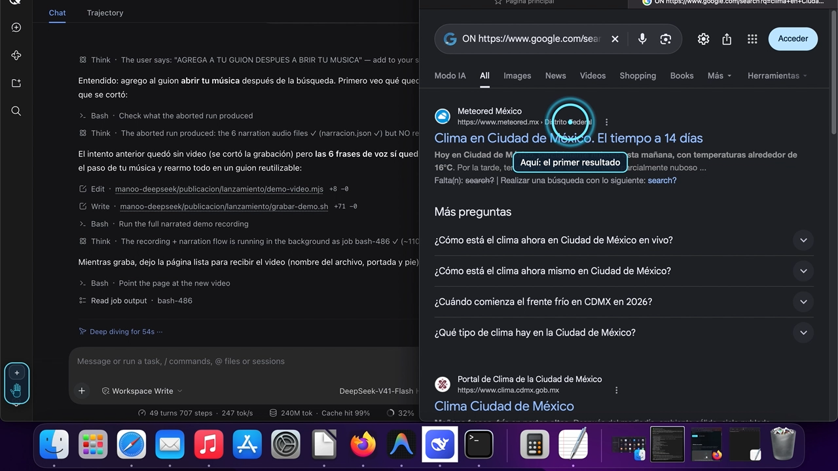Open search in the left sidebar

tap(16, 111)
